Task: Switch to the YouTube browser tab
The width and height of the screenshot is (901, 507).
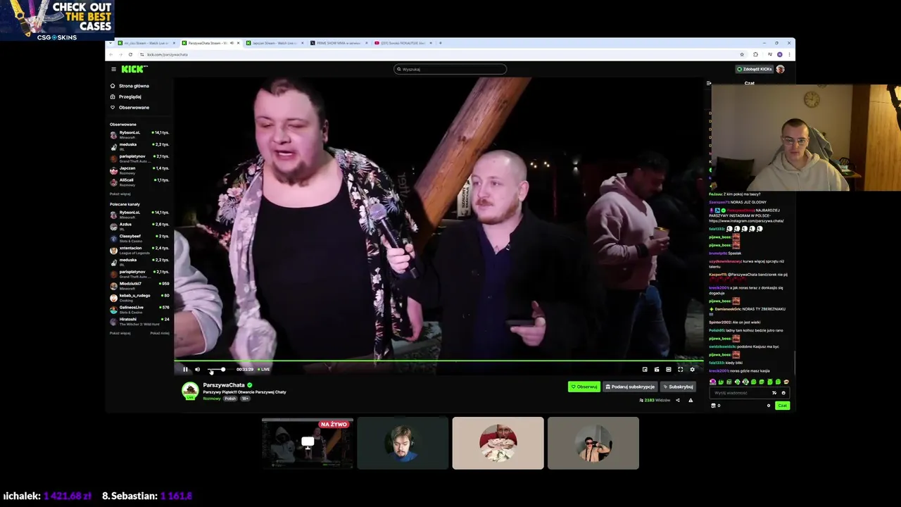Action: click(x=403, y=43)
